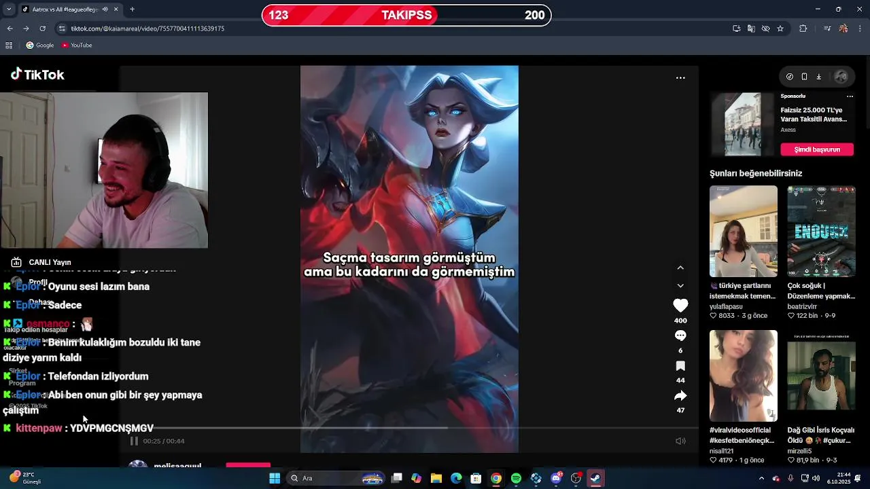Open the Chrome three-dot menu
The width and height of the screenshot is (870, 489).
tap(860, 29)
